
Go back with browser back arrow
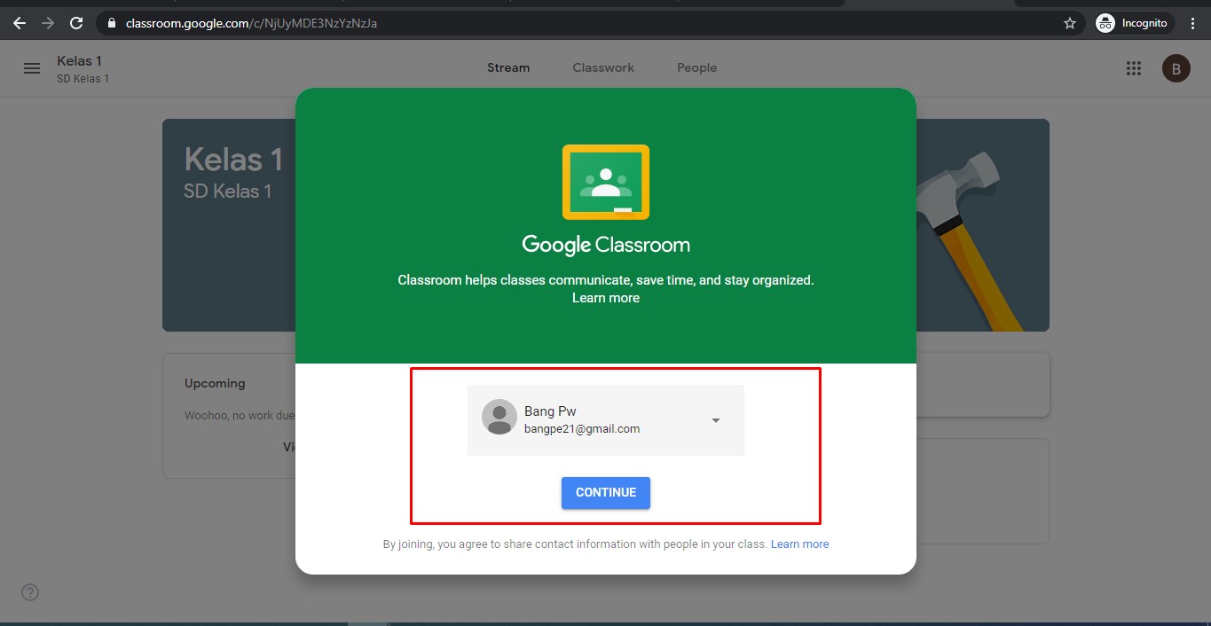[20, 23]
